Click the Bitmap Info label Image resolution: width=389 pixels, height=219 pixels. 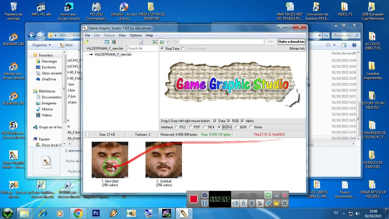pyautogui.click(x=297, y=49)
